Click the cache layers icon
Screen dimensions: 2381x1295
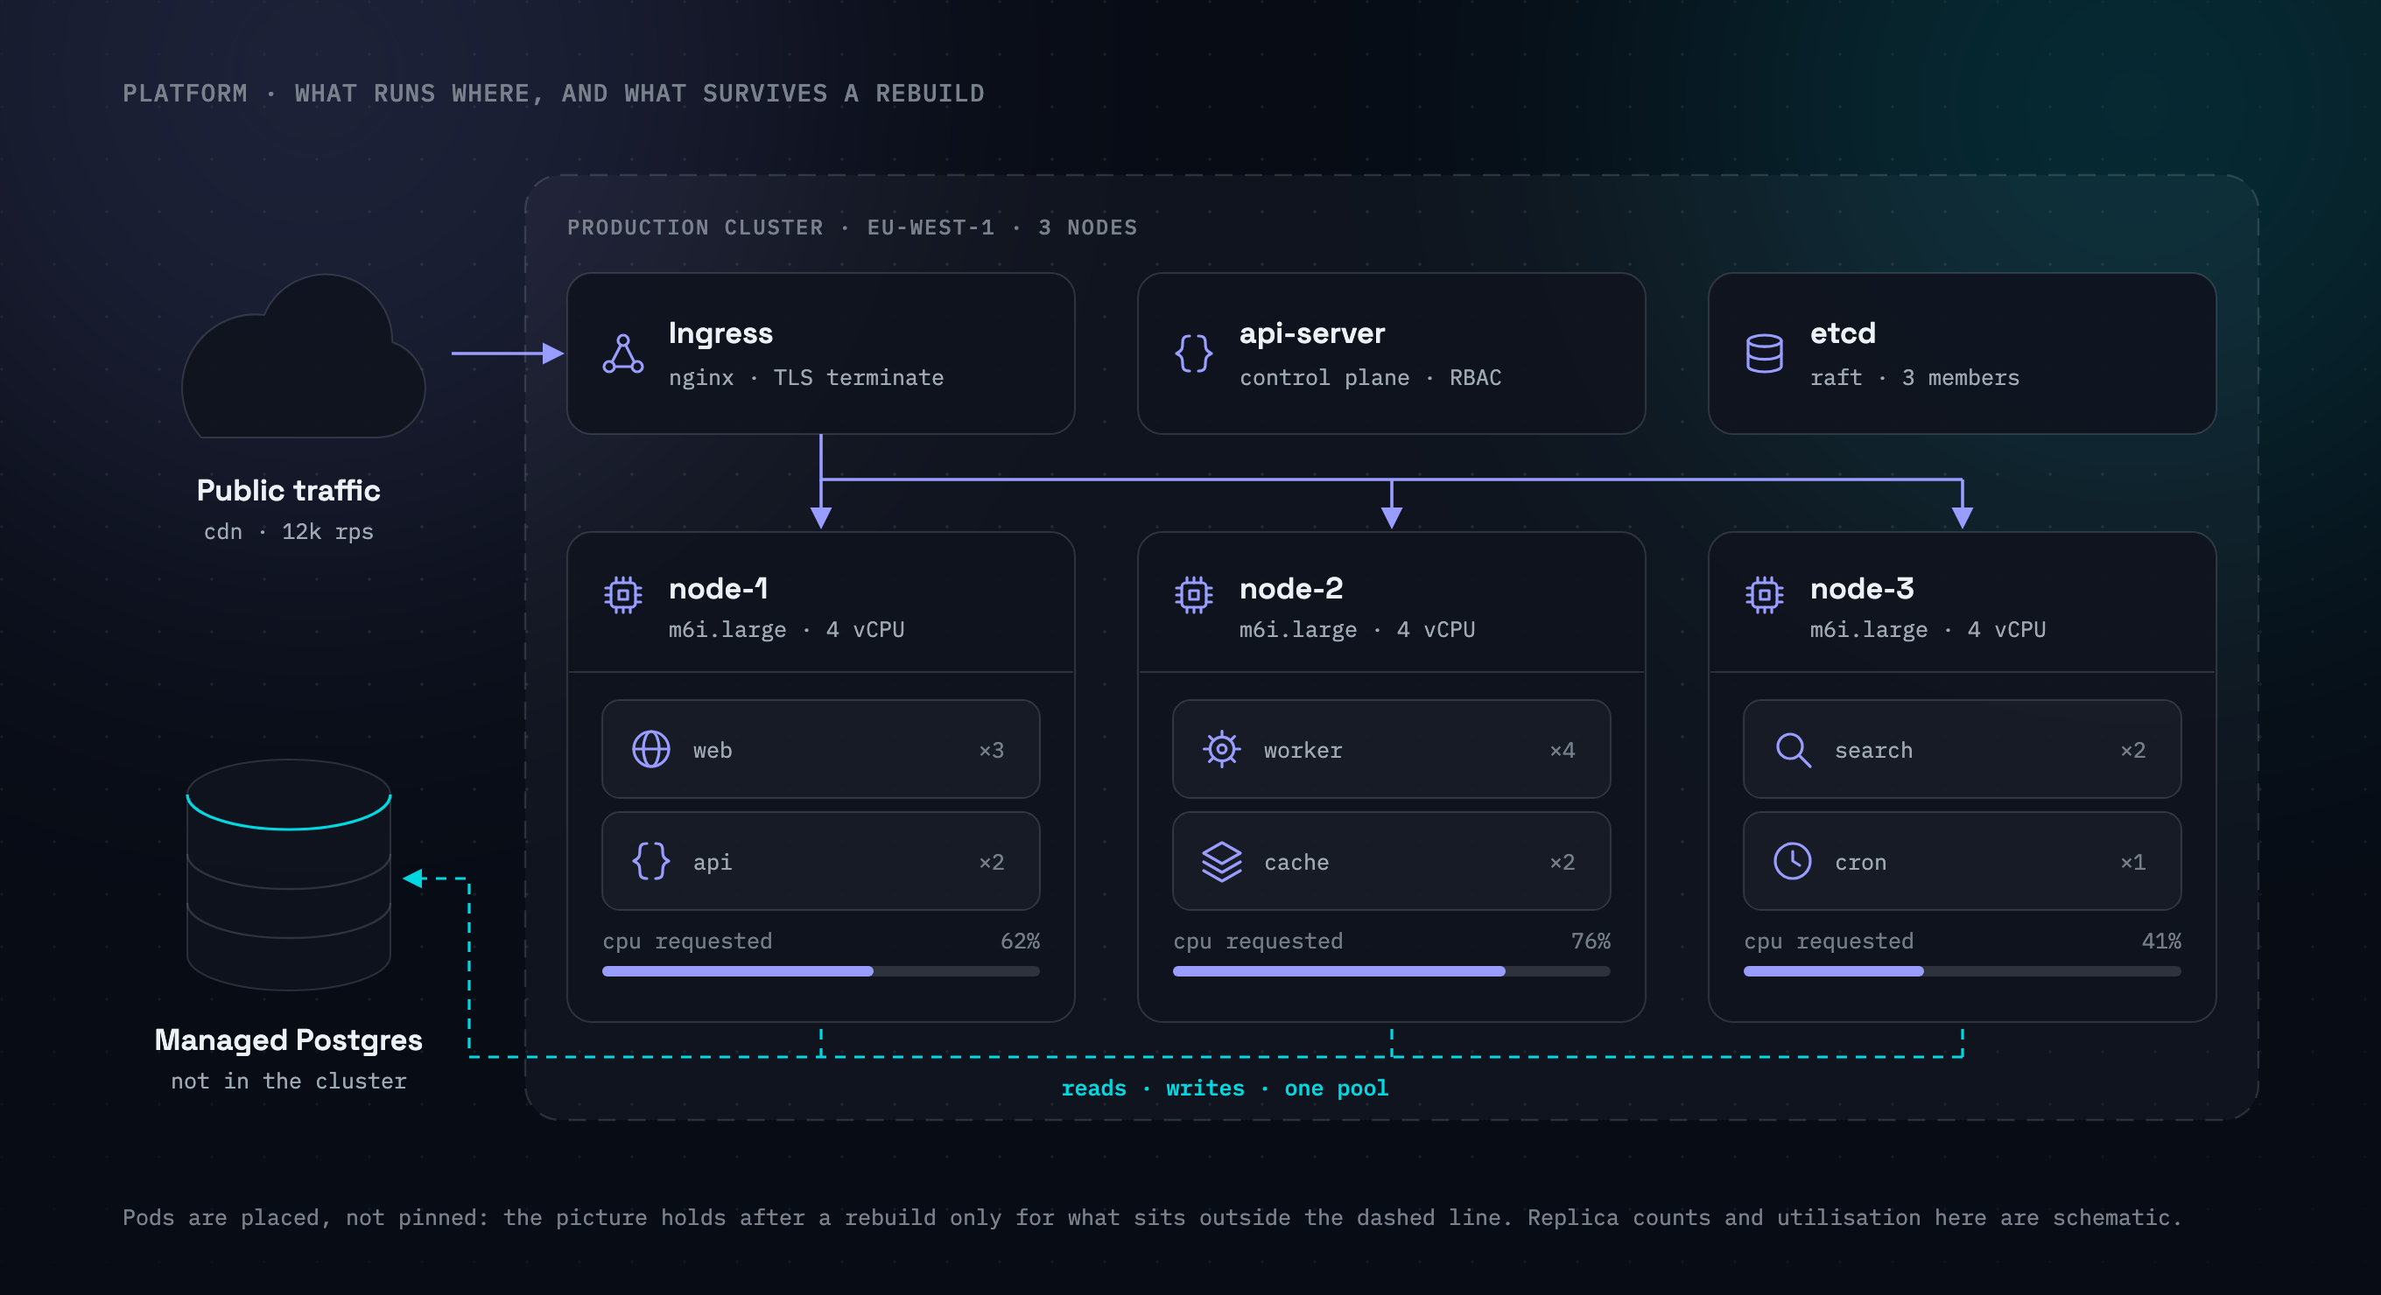1222,861
